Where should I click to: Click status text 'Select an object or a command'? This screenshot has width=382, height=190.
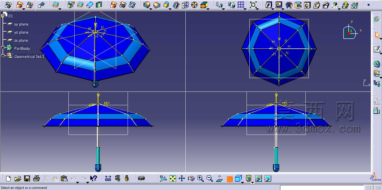click(24, 188)
